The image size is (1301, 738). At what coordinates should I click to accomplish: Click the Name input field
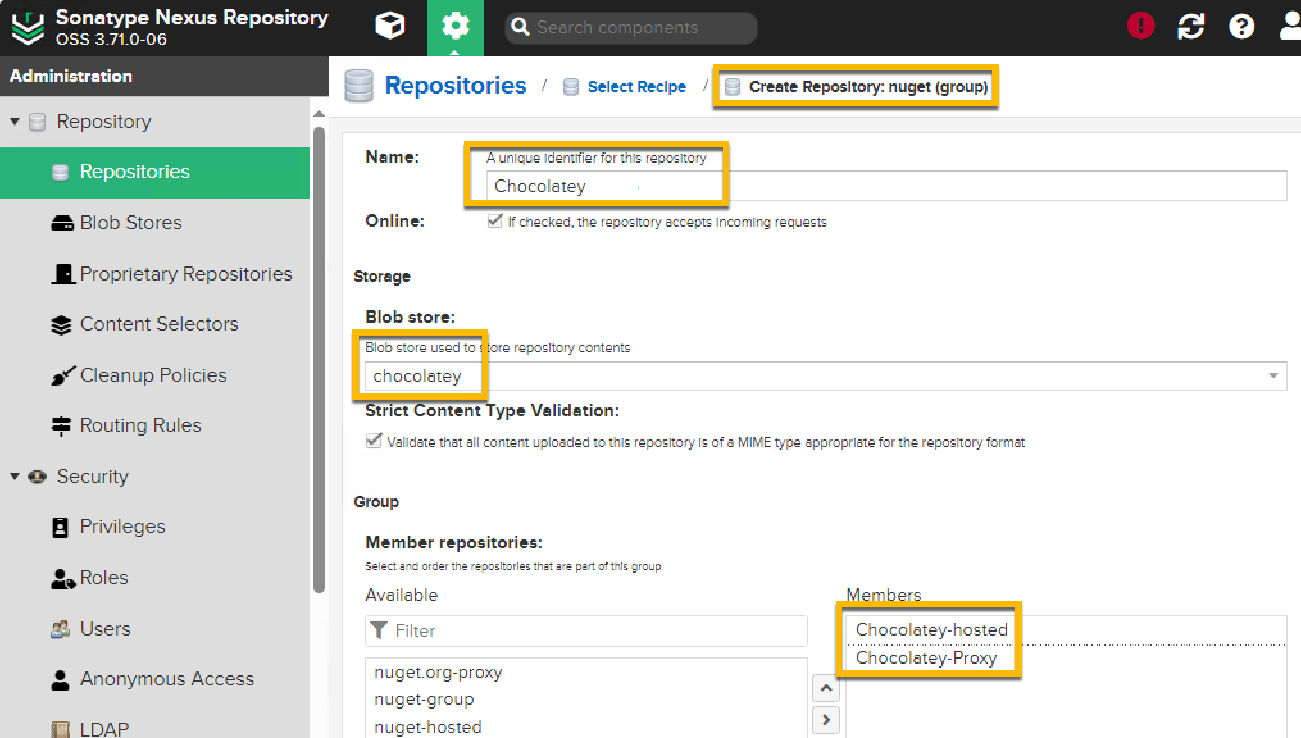click(x=886, y=186)
